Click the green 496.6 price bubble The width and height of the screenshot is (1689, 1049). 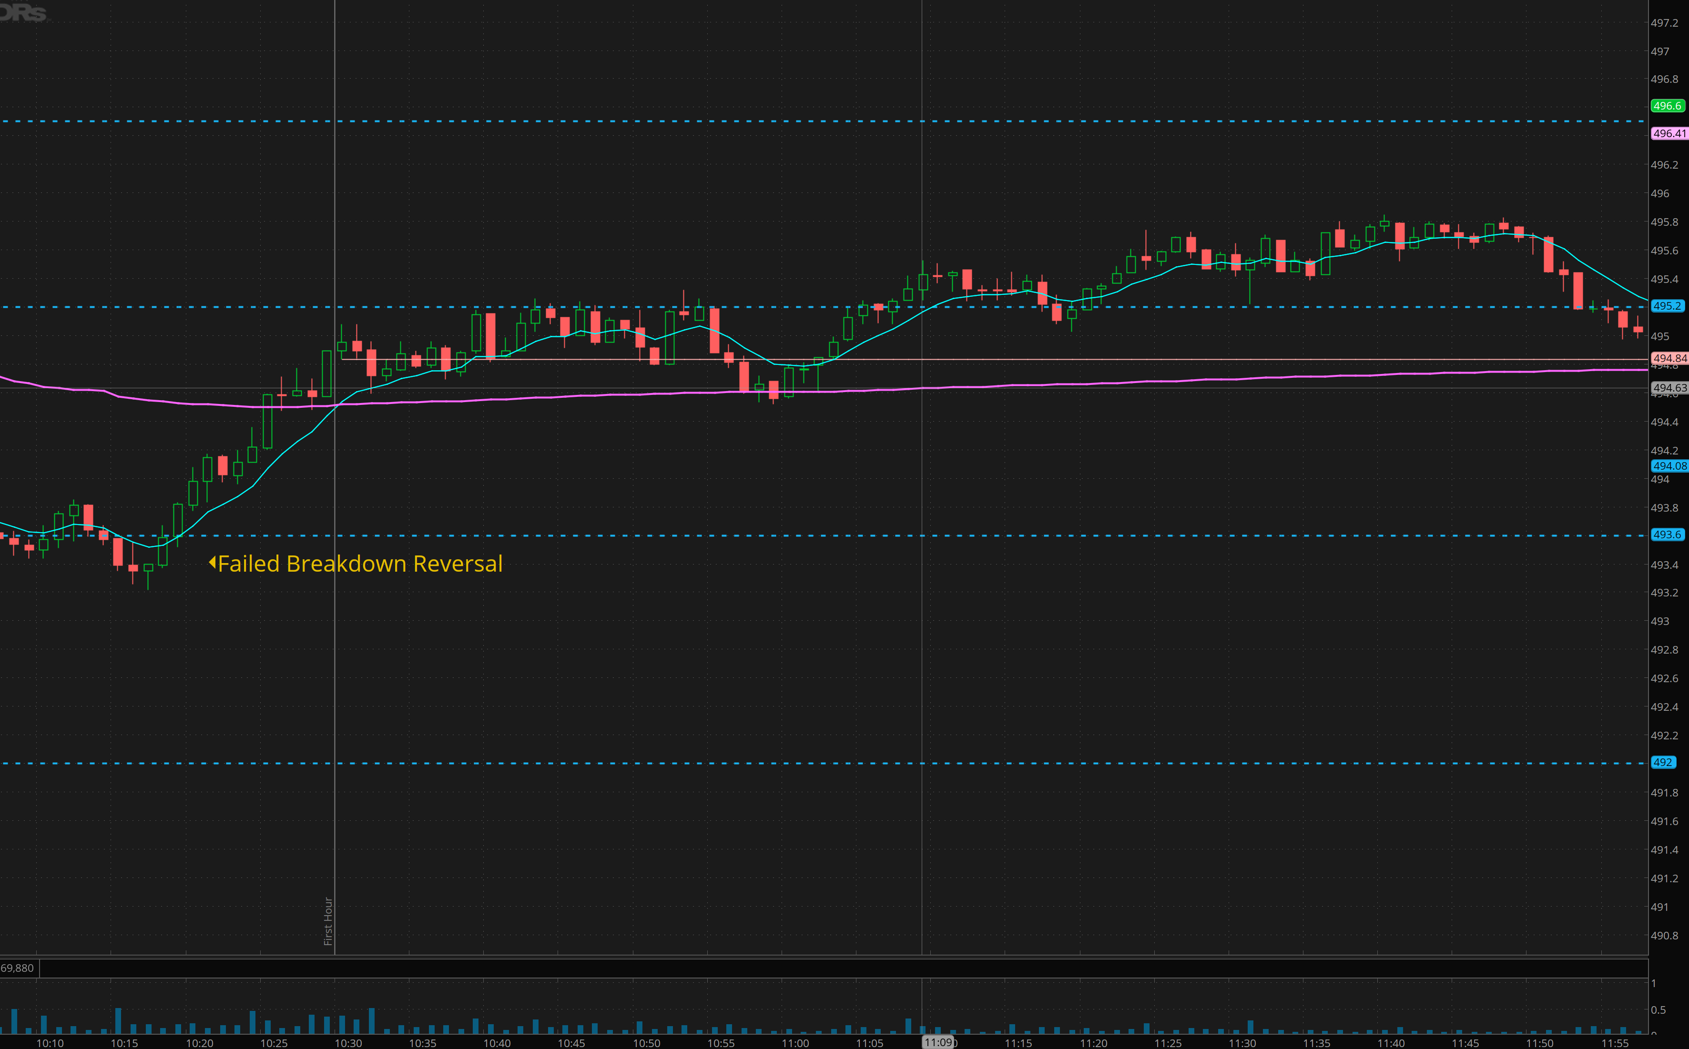(x=1667, y=106)
